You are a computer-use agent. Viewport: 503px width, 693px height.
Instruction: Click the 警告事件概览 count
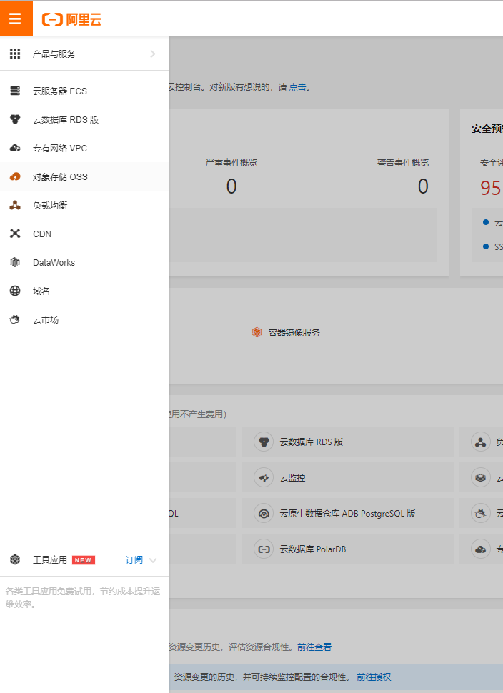(423, 186)
